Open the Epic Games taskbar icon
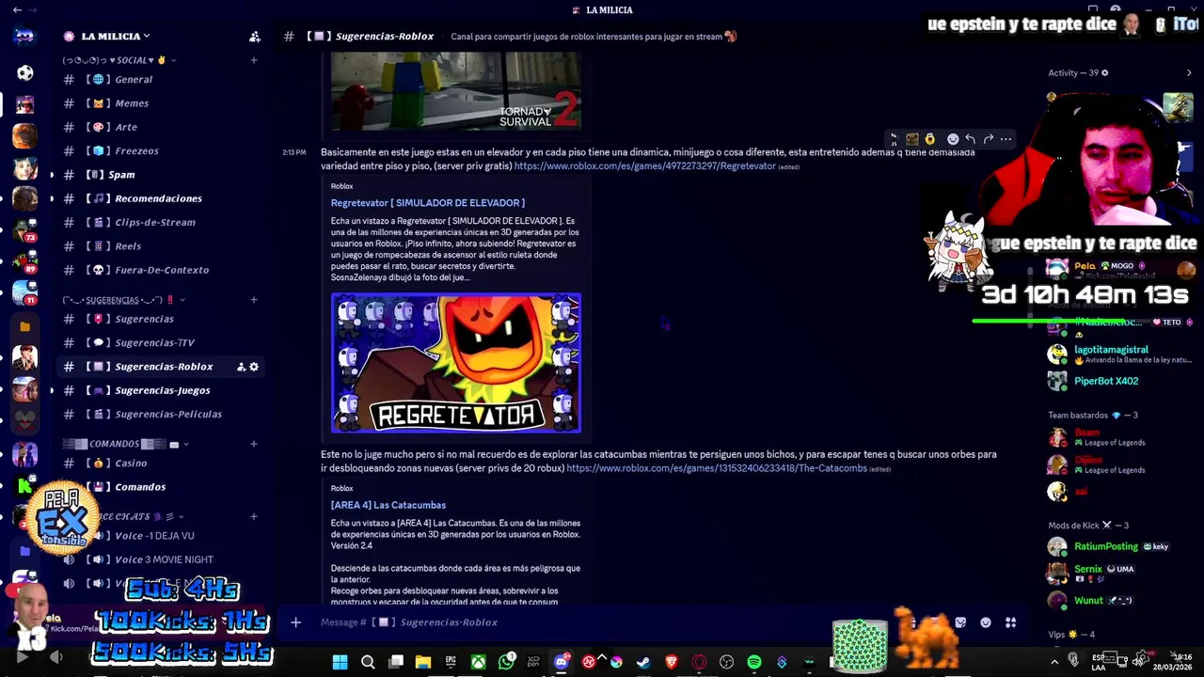 (451, 662)
